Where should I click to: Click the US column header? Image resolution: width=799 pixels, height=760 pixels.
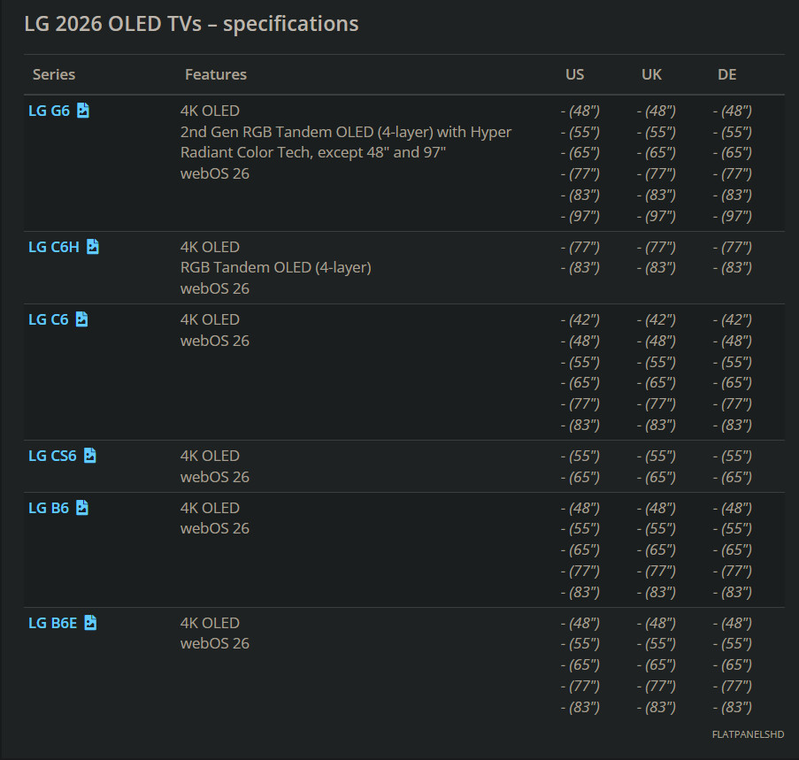click(575, 74)
